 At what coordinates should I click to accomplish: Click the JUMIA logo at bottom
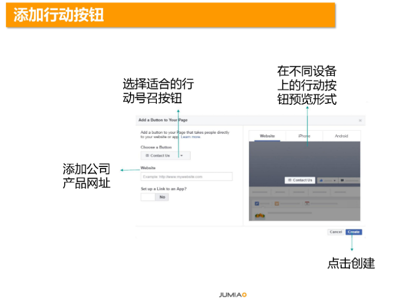[x=233, y=295]
